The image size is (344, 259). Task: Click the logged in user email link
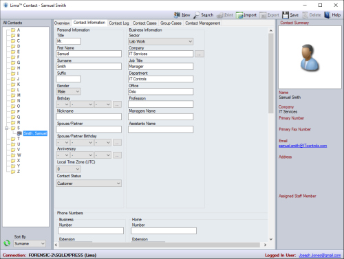[x=320, y=255]
